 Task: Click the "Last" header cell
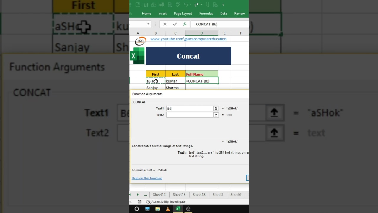click(175, 74)
